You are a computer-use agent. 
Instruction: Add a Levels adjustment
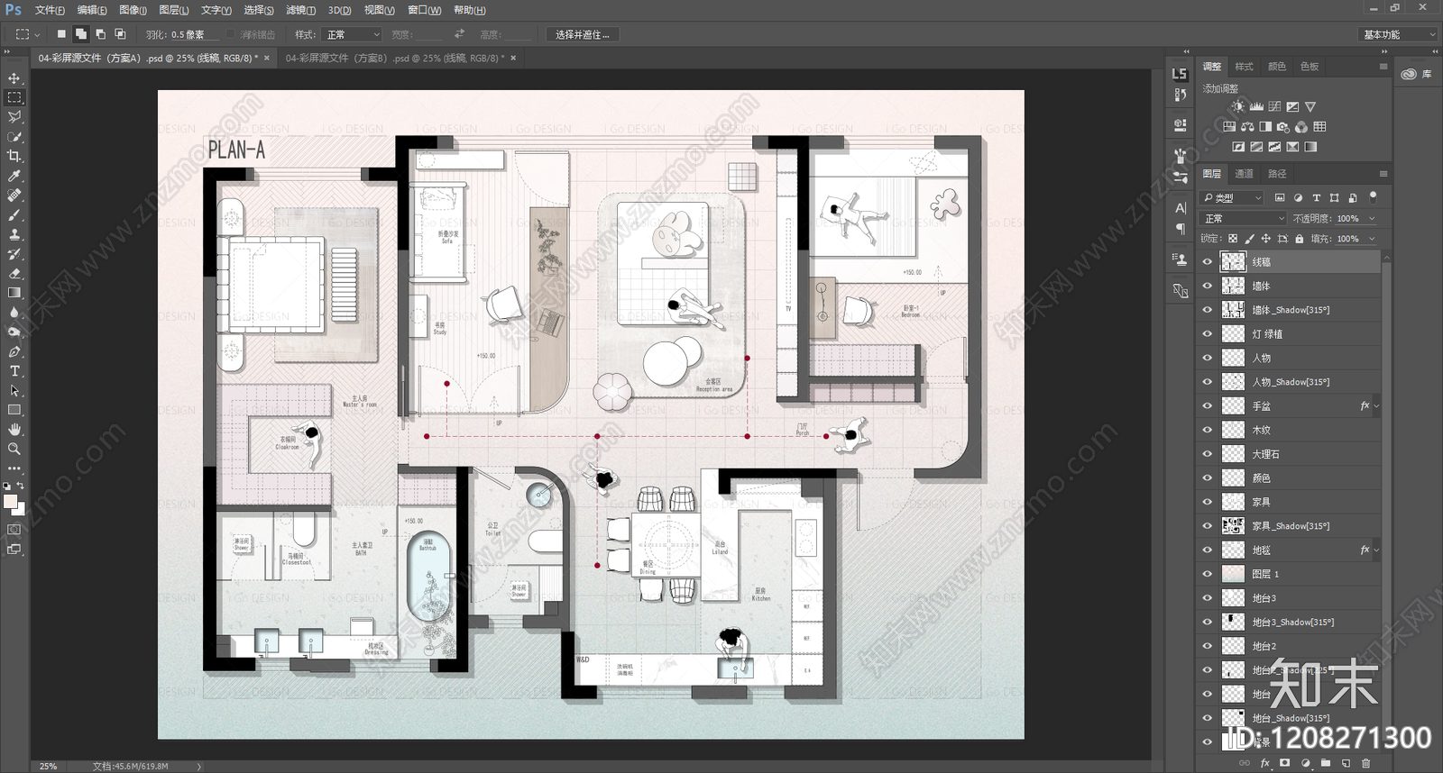tap(1256, 106)
